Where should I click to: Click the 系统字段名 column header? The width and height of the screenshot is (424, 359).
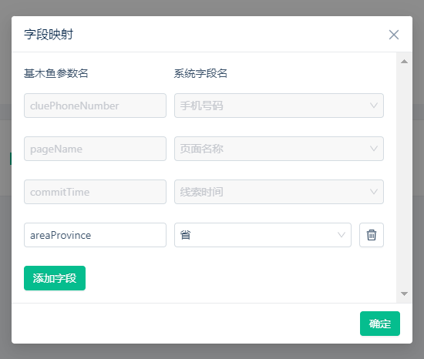click(x=200, y=73)
